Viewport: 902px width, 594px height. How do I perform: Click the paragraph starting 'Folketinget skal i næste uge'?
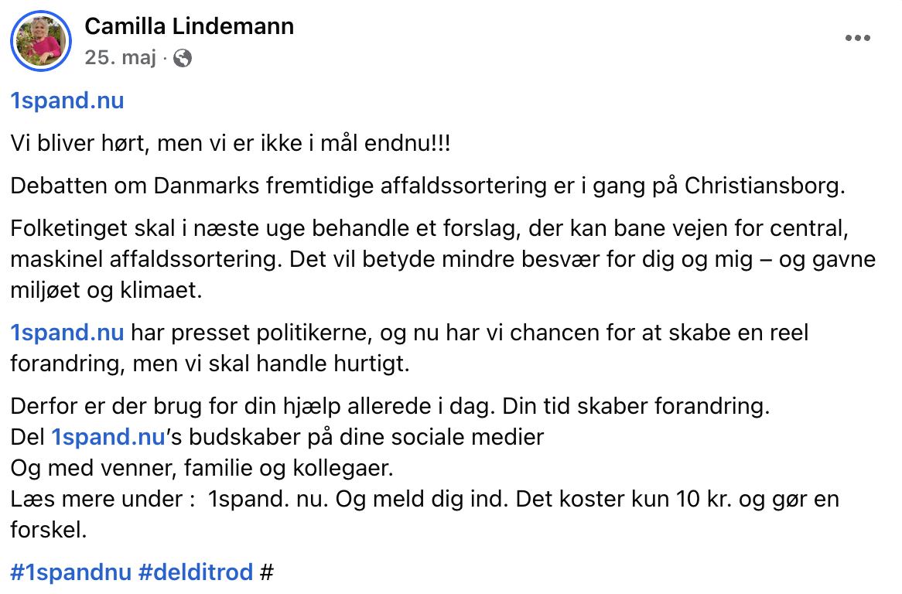(443, 259)
